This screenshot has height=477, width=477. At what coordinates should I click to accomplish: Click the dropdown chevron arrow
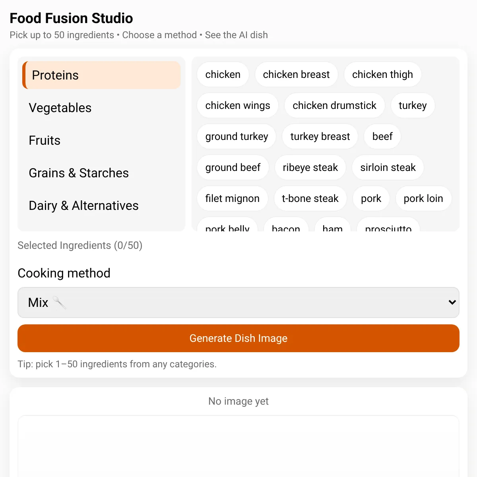[x=452, y=302]
